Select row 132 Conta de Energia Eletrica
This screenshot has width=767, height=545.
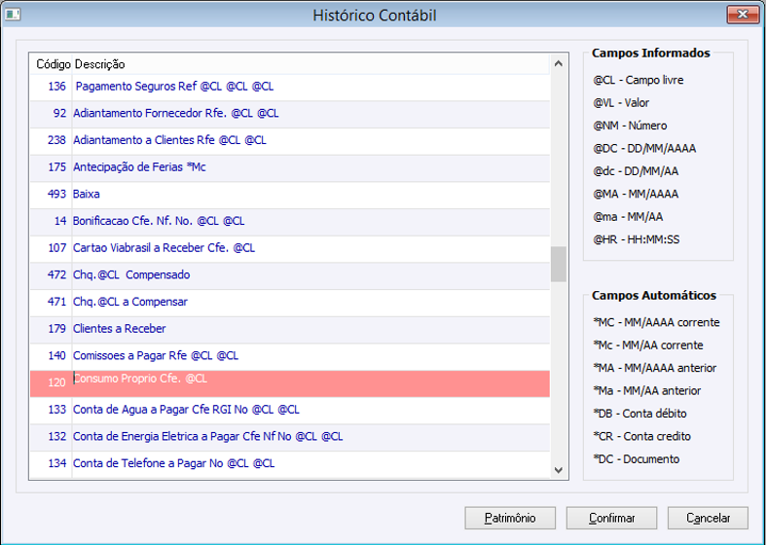[x=290, y=436]
